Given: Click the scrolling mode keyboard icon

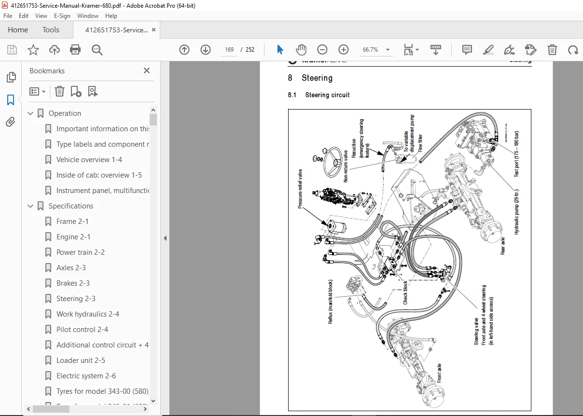Looking at the screenshot, I should (x=436, y=50).
